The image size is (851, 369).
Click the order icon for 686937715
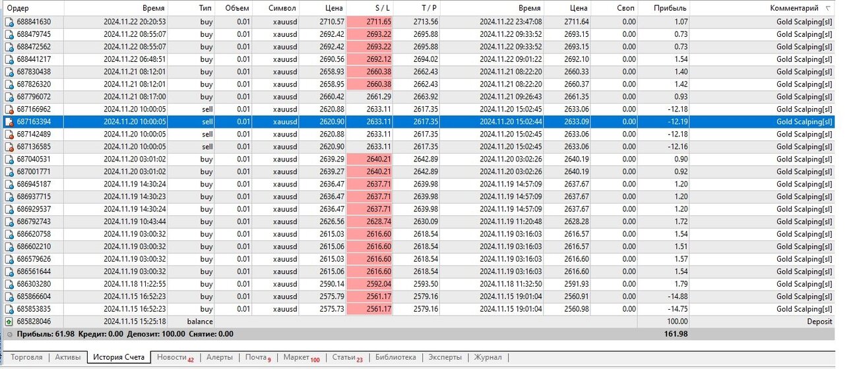pyautogui.click(x=9, y=197)
